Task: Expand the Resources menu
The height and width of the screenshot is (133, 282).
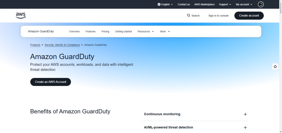Action: [x=146, y=32]
